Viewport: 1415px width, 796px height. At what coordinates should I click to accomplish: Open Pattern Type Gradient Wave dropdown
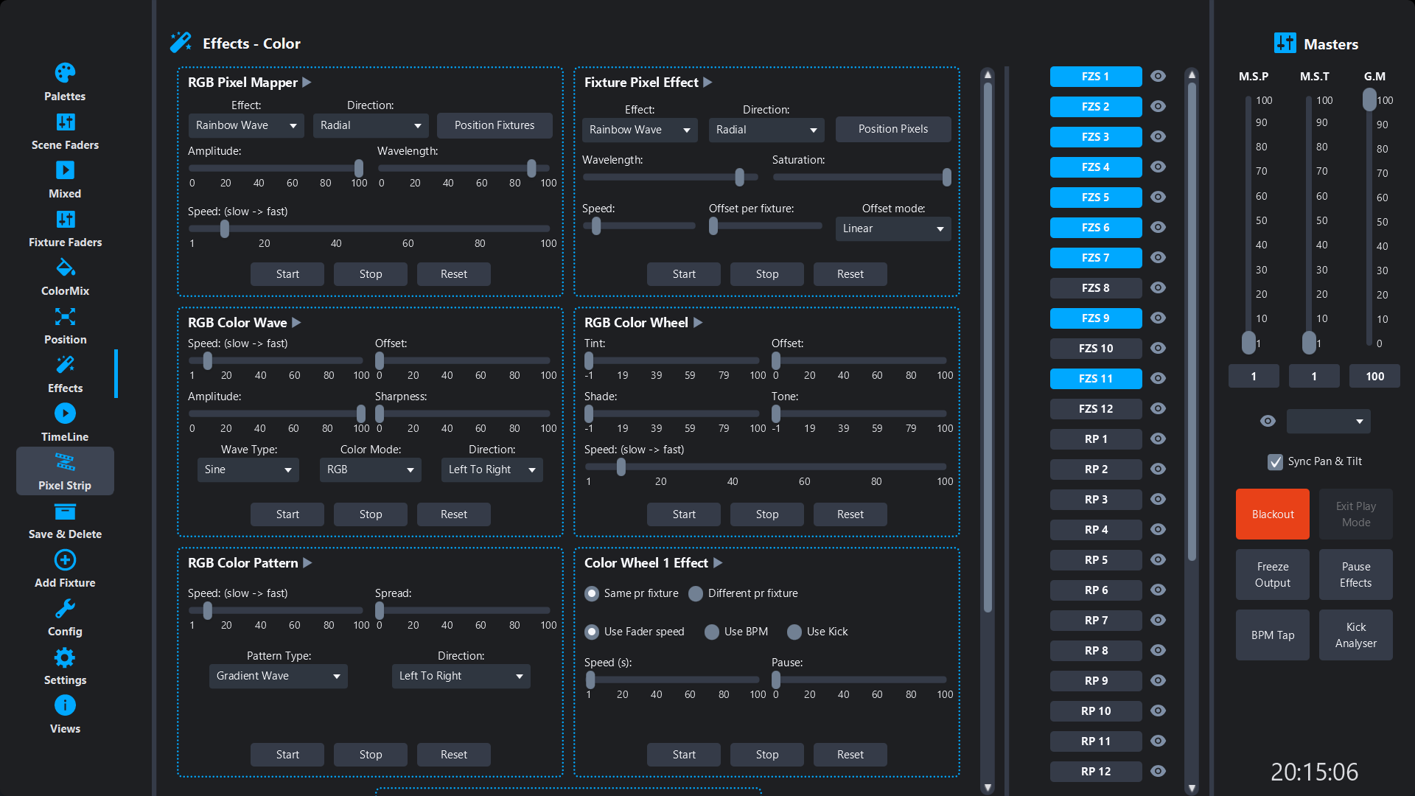click(x=278, y=677)
